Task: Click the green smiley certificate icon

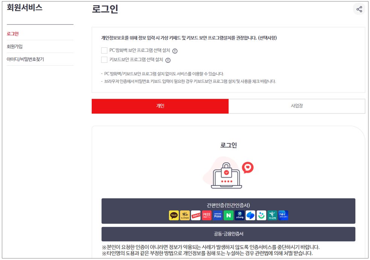Action: 261,215
